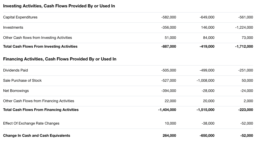This screenshot has height=145, width=259.
Task: Click Other Cash Flows from Financing Activities label
Action: click(39, 101)
